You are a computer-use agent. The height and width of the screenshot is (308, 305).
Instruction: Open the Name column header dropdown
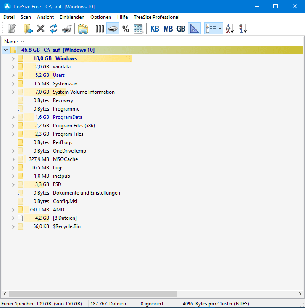coord(22,42)
